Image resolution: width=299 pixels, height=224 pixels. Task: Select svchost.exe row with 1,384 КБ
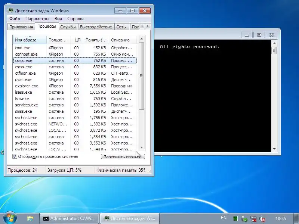tap(75, 137)
